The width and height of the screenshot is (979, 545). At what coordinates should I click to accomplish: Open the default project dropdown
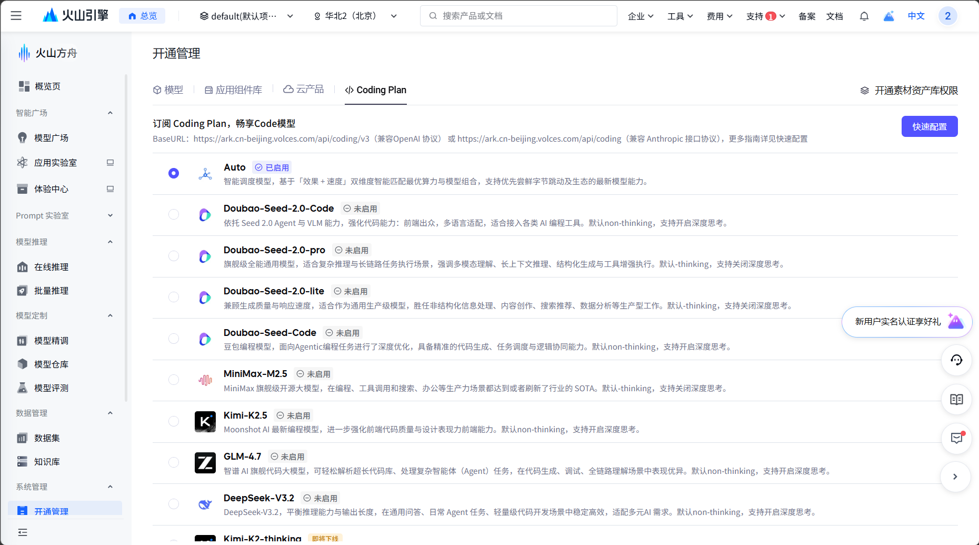tap(246, 16)
